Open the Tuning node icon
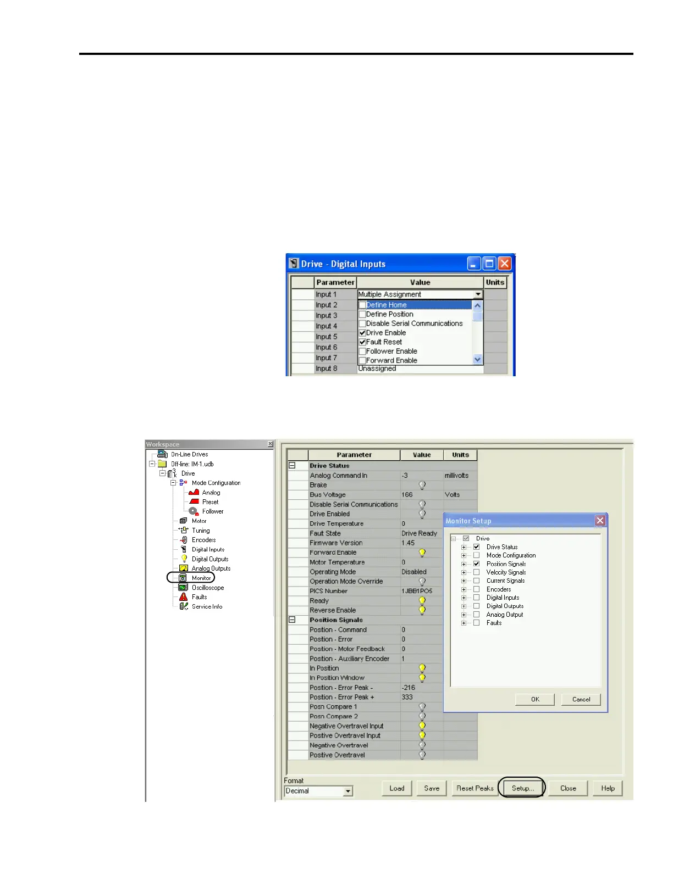Screen dimensions: 673x870 183,531
